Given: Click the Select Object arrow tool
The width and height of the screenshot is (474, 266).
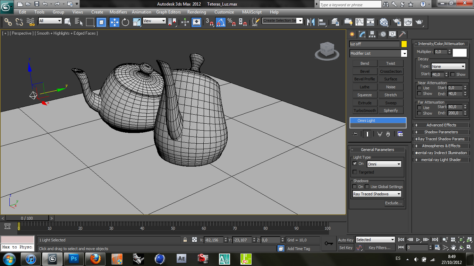Looking at the screenshot, I should point(68,22).
